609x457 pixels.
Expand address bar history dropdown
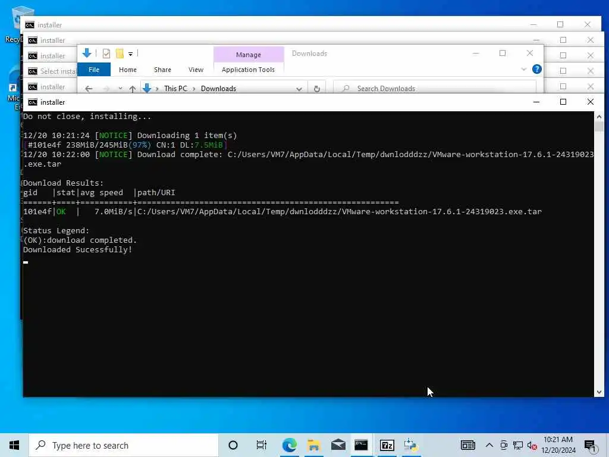click(299, 89)
